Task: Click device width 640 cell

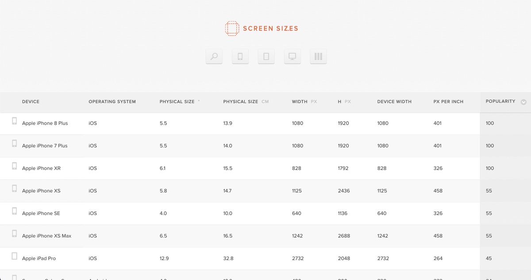Action: tap(382, 214)
